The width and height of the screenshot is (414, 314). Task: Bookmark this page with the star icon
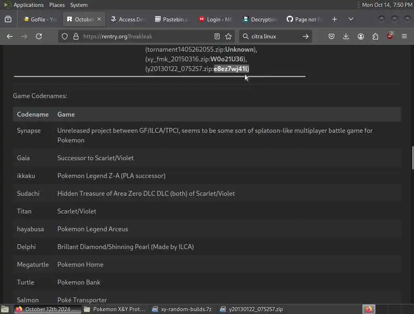click(x=228, y=36)
